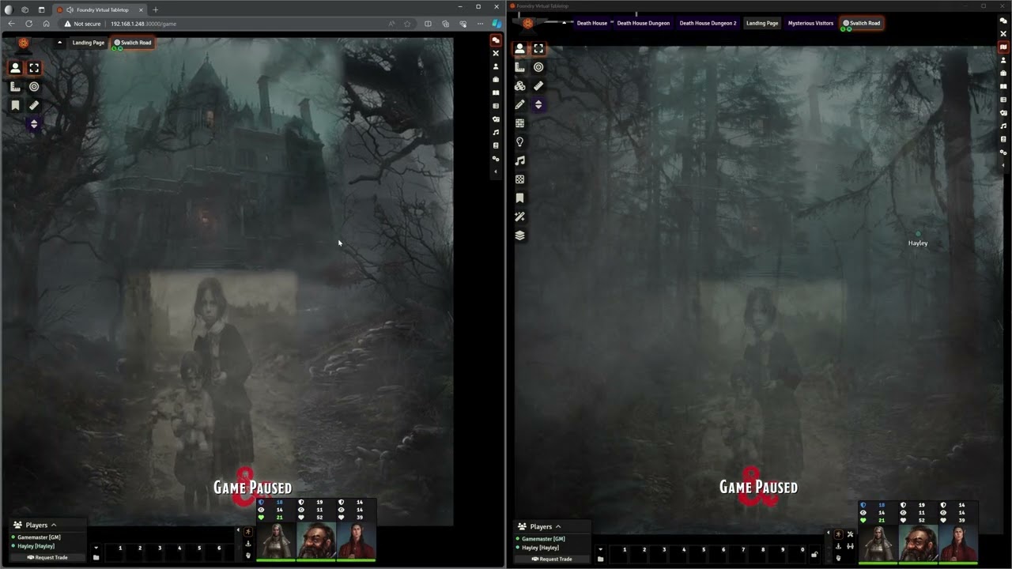This screenshot has height=569, width=1012.
Task: Collapse scene navigation bar in right window
Action: point(564,23)
